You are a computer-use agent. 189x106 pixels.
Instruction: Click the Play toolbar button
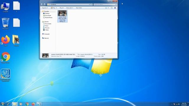[x=53, y=8]
